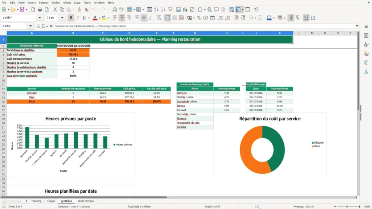The height and width of the screenshot is (209, 372).
Task: Open the Save button dropdown arrow
Action: click(27, 10)
